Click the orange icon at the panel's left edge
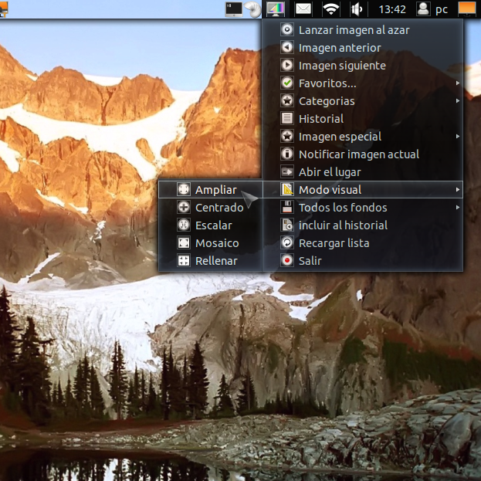 point(3,9)
